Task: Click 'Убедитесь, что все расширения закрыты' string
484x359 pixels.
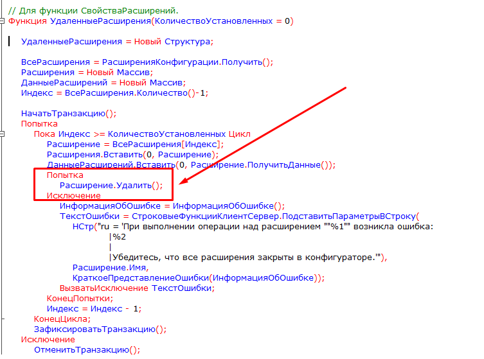Action: 248,258
